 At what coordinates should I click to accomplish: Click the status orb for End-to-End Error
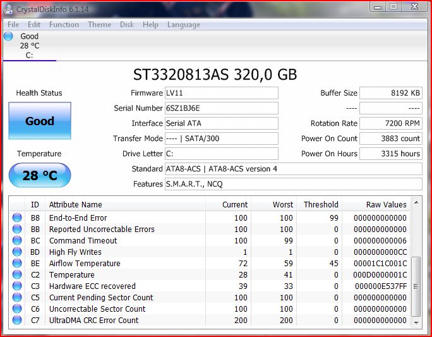point(17,218)
